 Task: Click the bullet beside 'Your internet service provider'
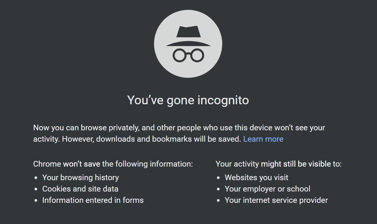coord(218,201)
